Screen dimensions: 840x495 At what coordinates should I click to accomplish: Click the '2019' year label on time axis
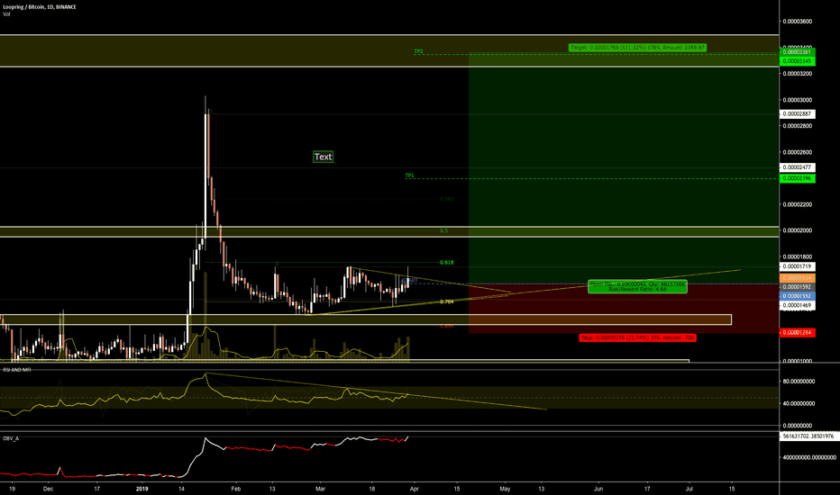click(x=142, y=489)
